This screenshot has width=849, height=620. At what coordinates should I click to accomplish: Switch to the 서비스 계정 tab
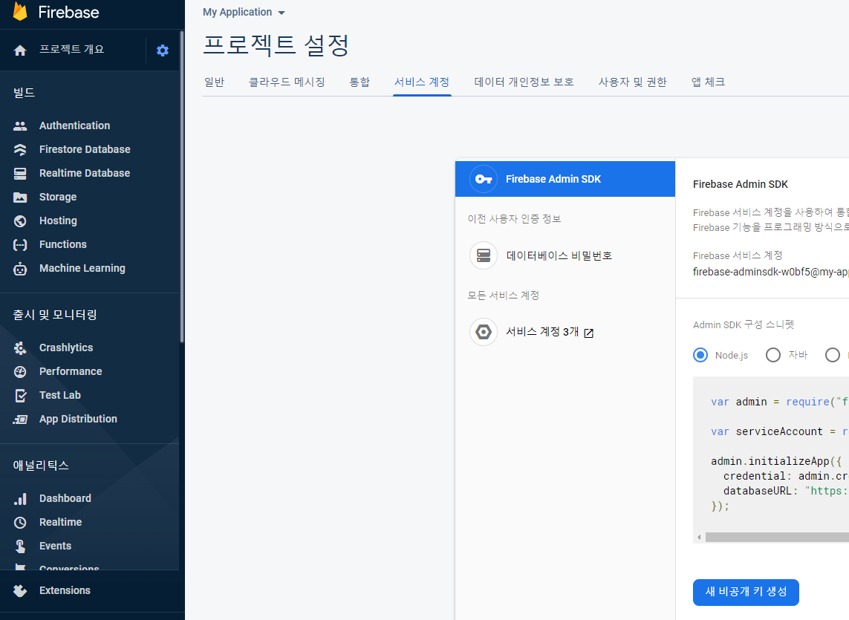pos(422,82)
